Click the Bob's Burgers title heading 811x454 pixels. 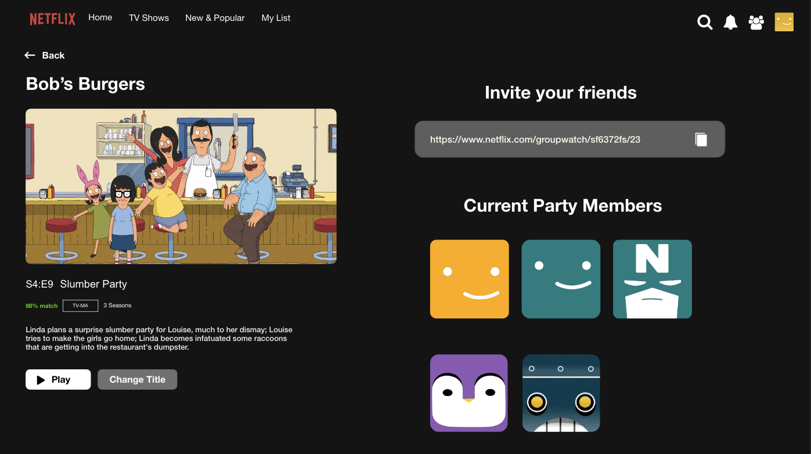click(85, 84)
